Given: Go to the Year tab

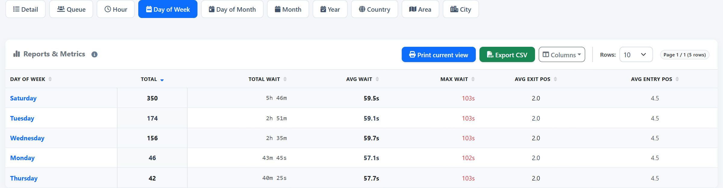Looking at the screenshot, I should [x=330, y=9].
